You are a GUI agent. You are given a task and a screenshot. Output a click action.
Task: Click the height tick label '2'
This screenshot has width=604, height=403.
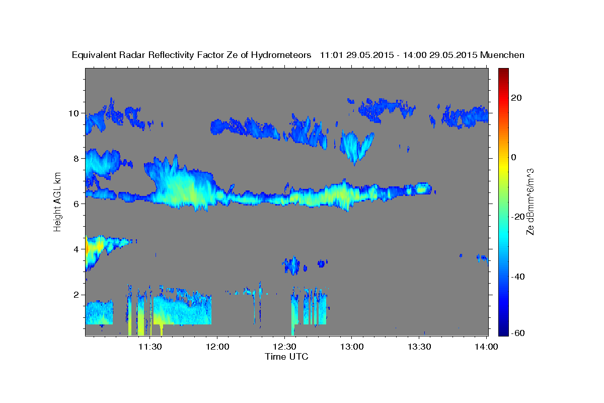point(78,294)
